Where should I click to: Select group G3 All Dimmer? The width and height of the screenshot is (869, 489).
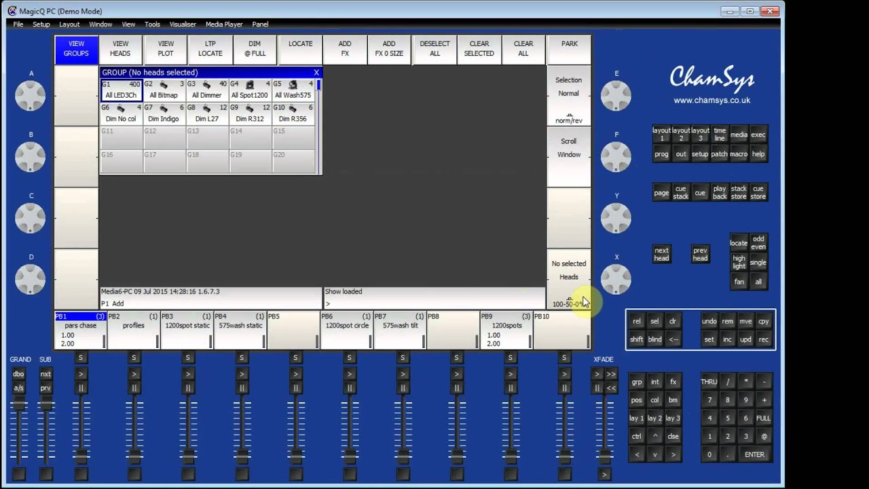206,90
